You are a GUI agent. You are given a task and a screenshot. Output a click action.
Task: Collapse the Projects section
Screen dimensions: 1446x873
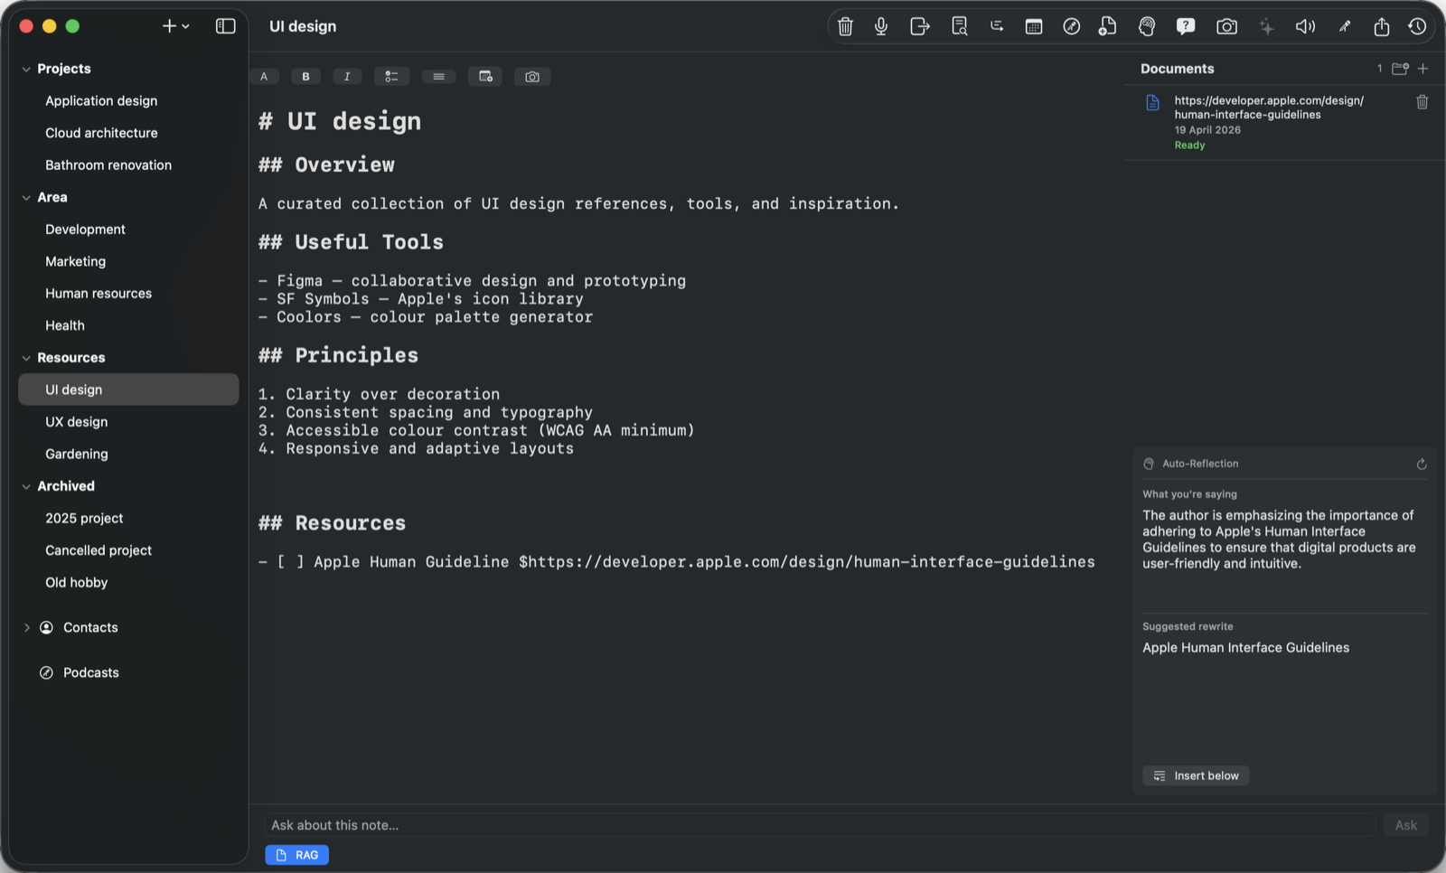point(26,69)
